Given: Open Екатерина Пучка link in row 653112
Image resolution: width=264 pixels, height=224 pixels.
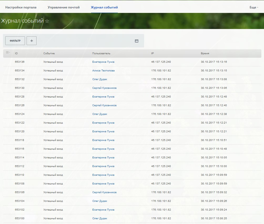Looking at the screenshot, I should point(103,166).
